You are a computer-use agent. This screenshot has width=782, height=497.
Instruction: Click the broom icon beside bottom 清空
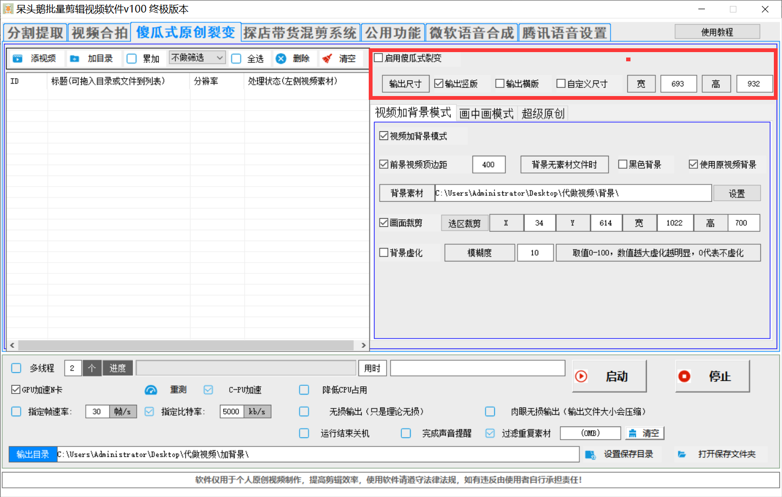pos(633,434)
